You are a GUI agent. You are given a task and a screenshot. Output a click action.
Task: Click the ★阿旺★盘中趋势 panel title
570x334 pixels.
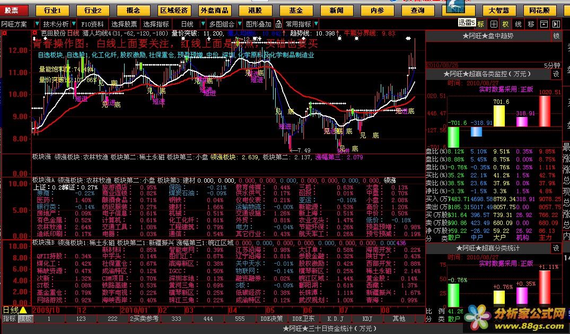tap(488, 36)
